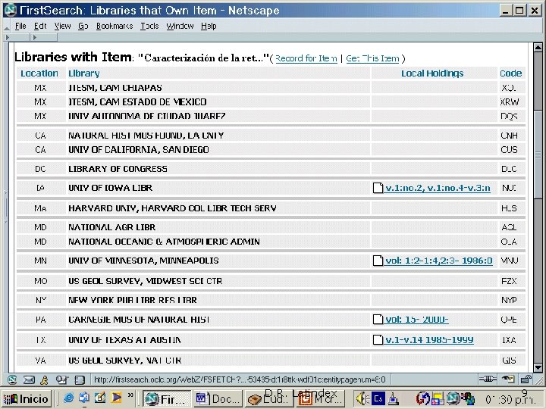Follow the Get This Item link

pyautogui.click(x=372, y=58)
